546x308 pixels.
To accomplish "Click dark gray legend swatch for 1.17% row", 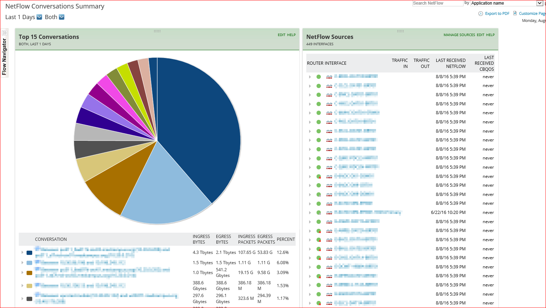I will tap(29, 299).
